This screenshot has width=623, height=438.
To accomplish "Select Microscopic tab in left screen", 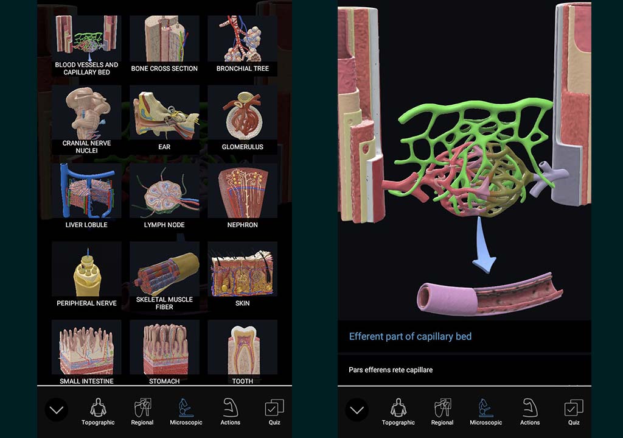I will (186, 411).
